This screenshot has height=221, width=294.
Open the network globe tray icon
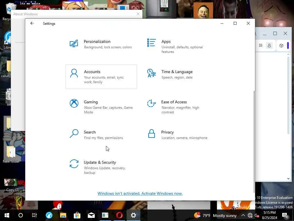(250, 215)
